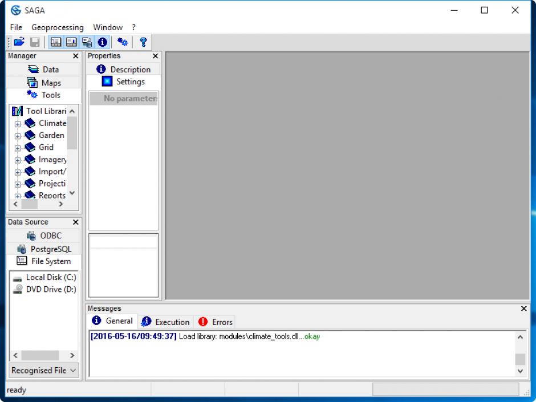This screenshot has width=536, height=402.
Task: Toggle the Data Source panel toolbar button
Action: tap(87, 42)
